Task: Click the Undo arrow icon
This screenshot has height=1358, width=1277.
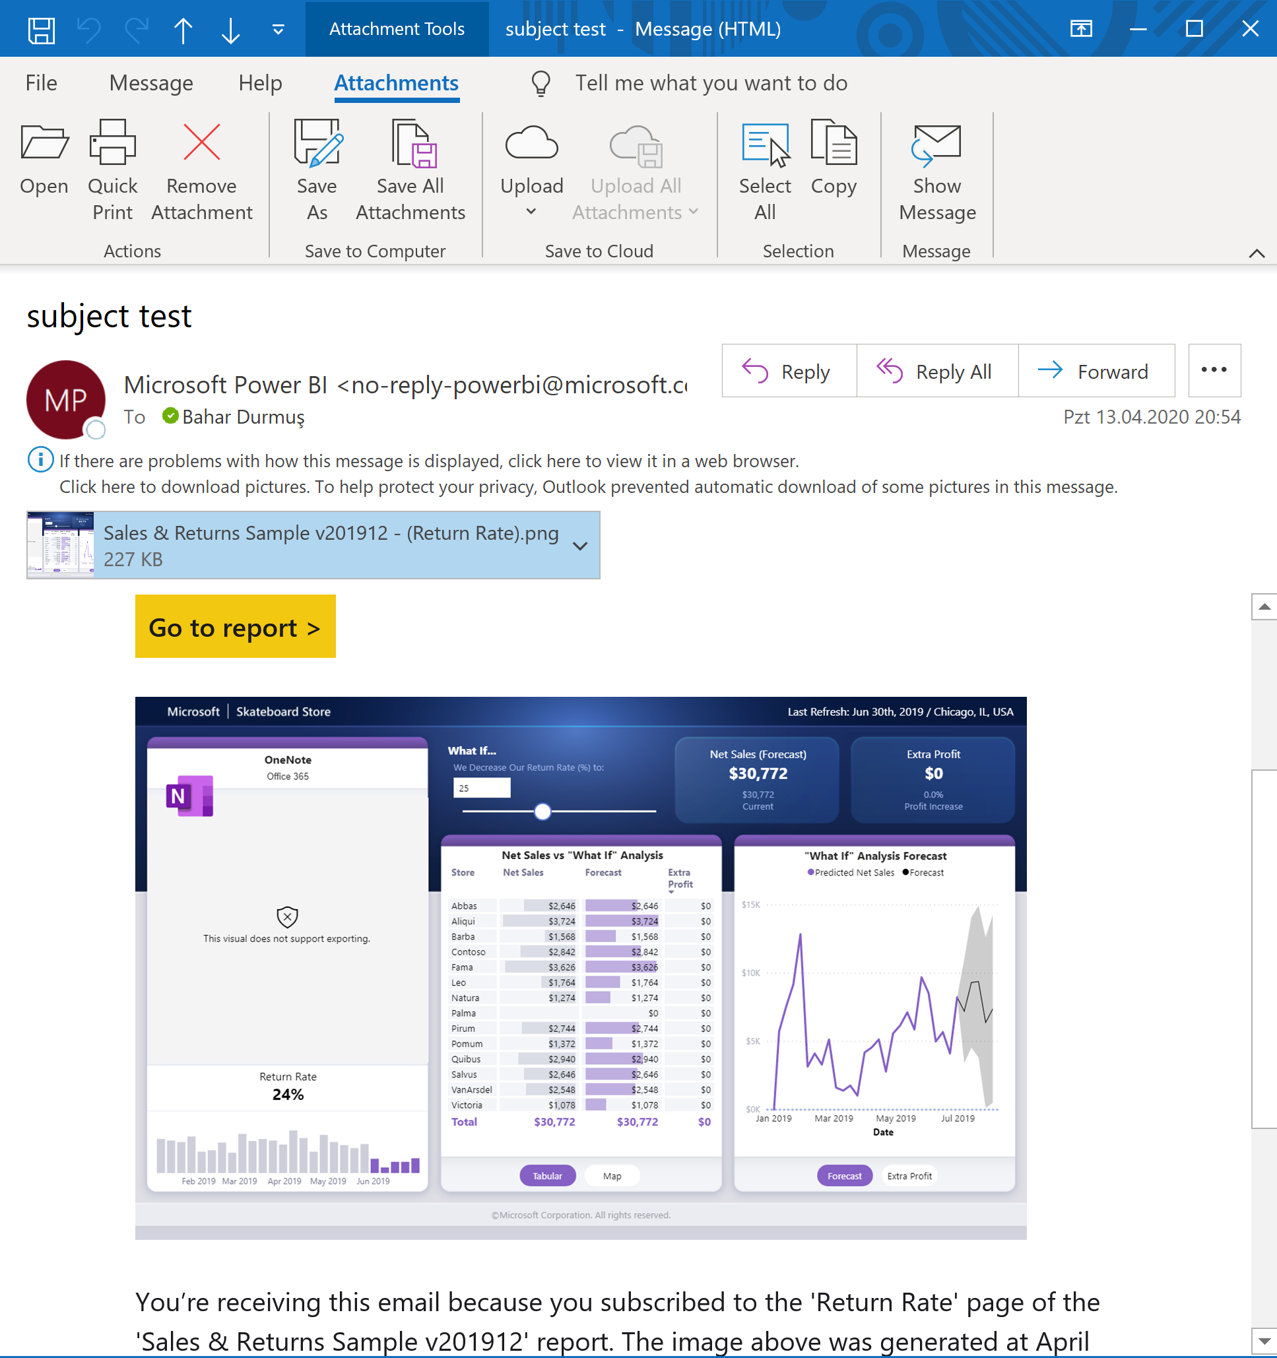Action: pos(90,30)
